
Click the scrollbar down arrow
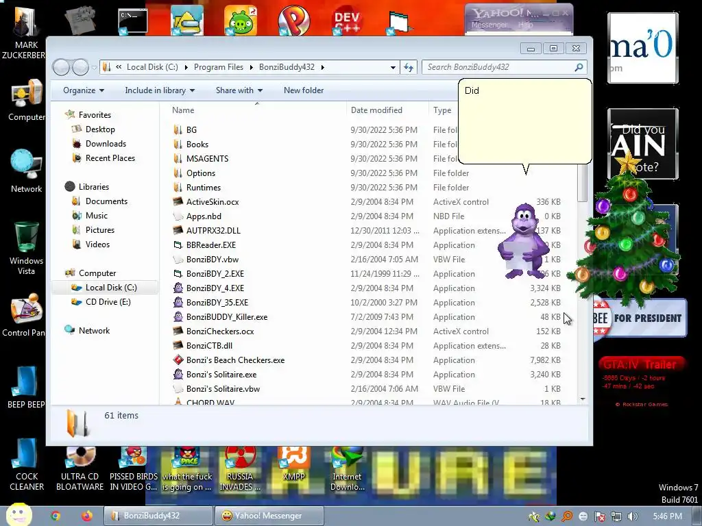[x=583, y=399]
